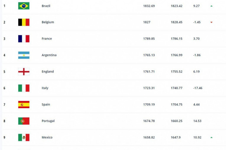Click the Portugal flag icon
Viewport: 226px width, 150px height.
click(x=24, y=121)
